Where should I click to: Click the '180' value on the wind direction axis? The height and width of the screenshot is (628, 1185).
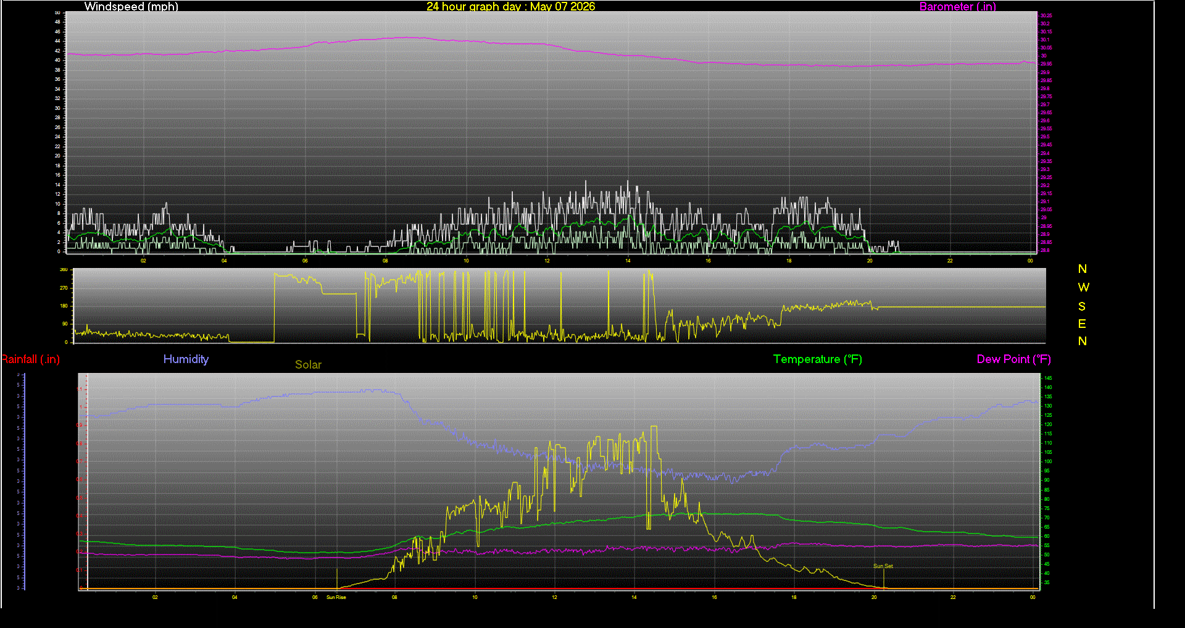click(64, 306)
